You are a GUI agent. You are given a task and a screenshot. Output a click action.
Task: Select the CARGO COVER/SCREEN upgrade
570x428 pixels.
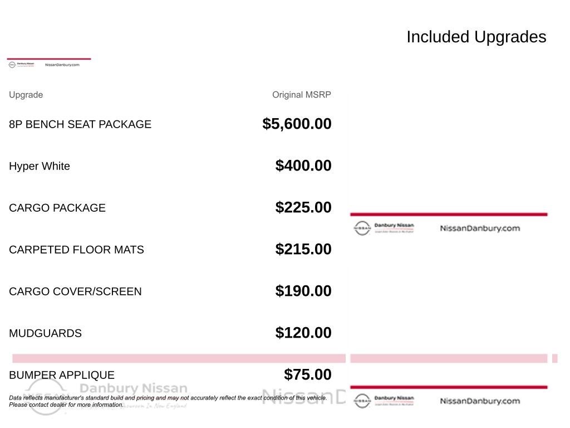(75, 291)
